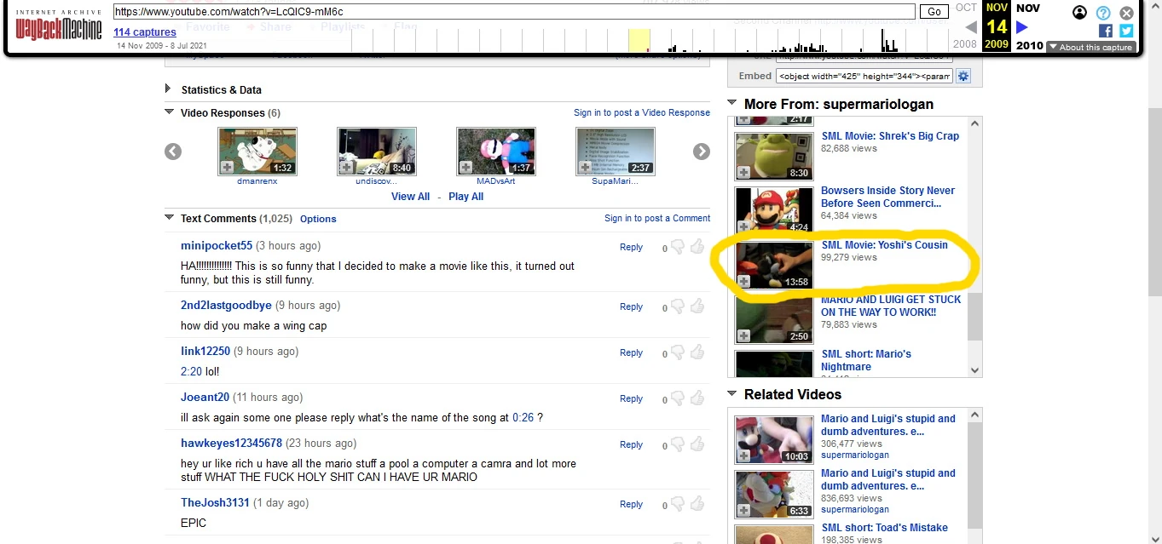Add Shrek's Big Crap video to queue
Image resolution: width=1162 pixels, height=544 pixels.
[743, 172]
